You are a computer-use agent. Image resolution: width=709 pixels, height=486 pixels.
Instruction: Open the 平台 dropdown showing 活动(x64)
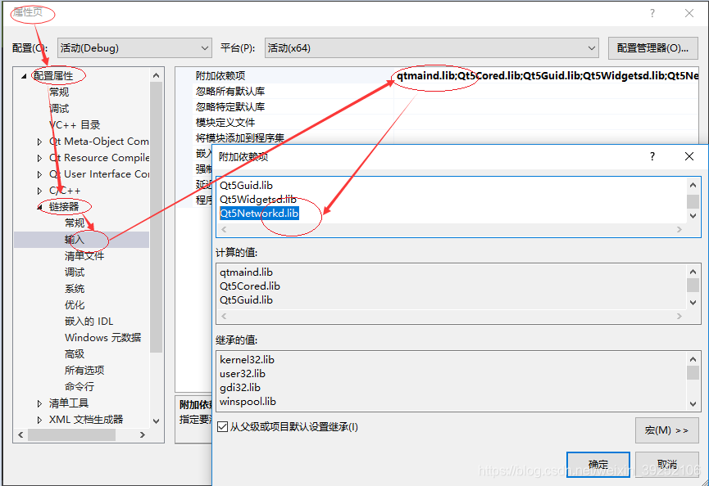[x=431, y=47]
